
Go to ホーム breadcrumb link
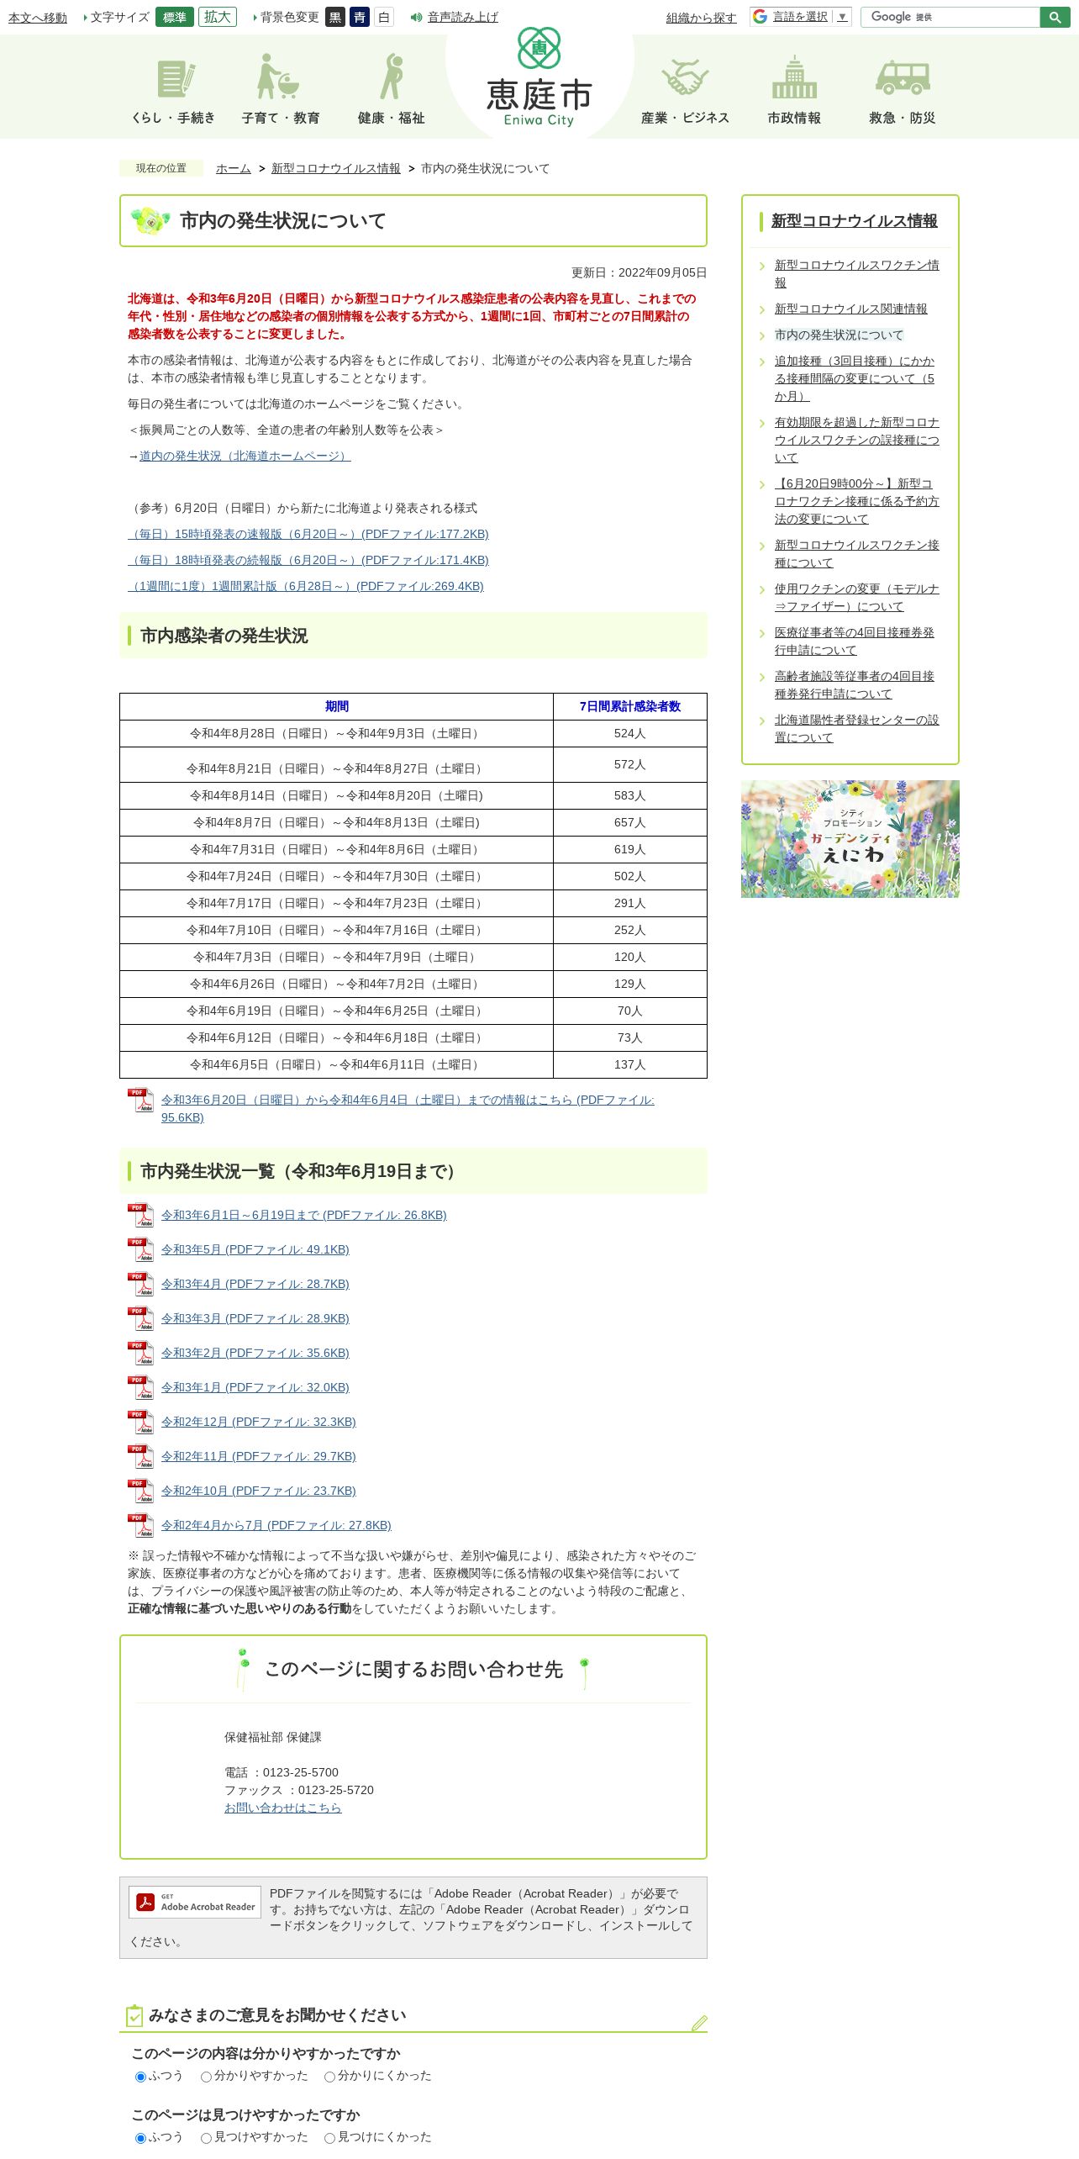click(234, 169)
